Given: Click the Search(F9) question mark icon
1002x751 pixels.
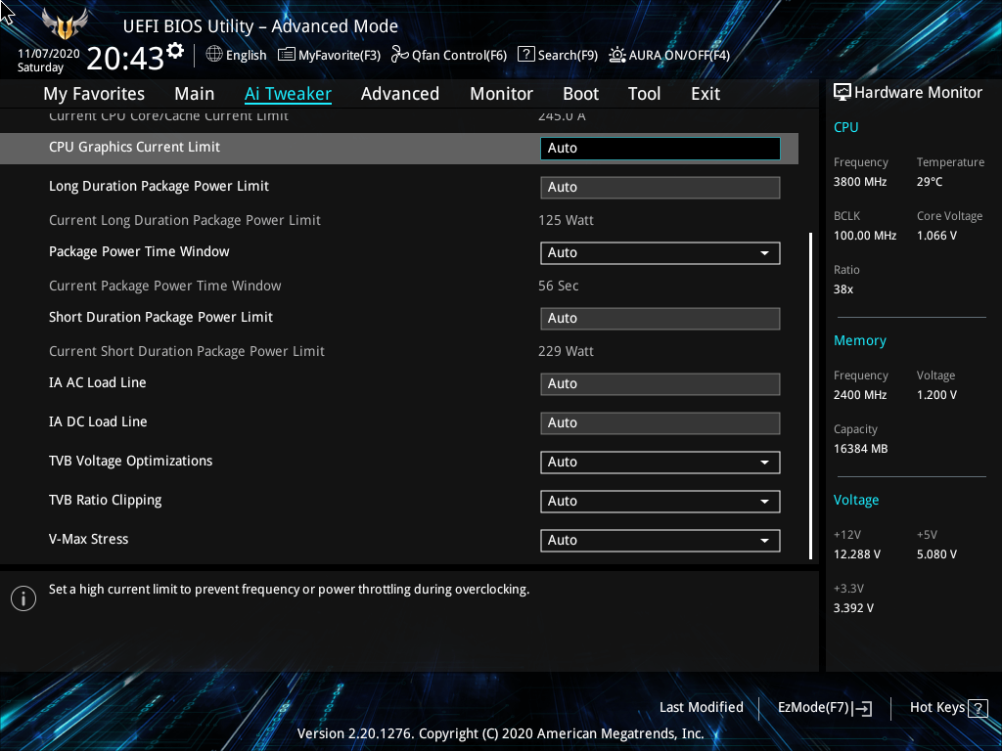Looking at the screenshot, I should coord(525,55).
